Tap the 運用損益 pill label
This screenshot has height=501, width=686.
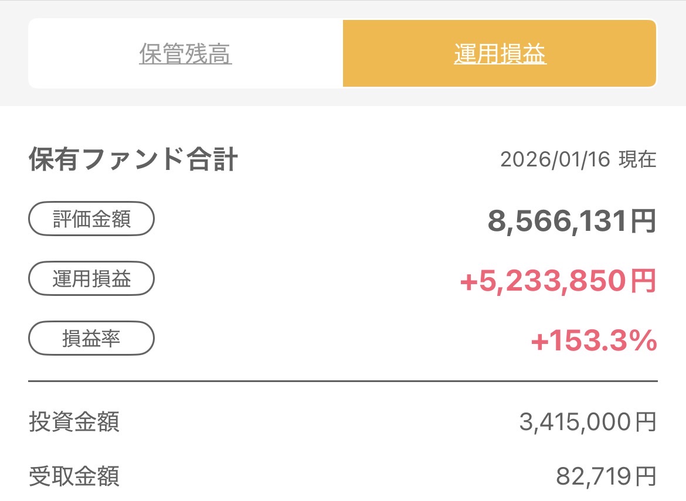coord(91,280)
